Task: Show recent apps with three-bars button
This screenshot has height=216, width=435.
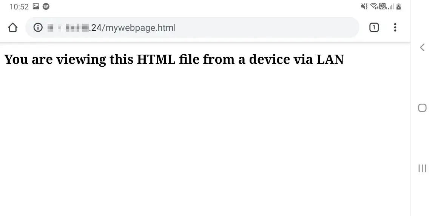Action: pyautogui.click(x=422, y=169)
